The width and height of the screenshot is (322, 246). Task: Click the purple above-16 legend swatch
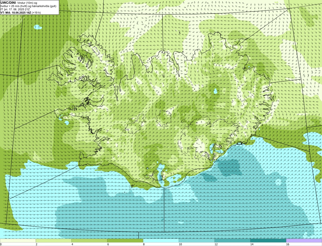point(304,240)
